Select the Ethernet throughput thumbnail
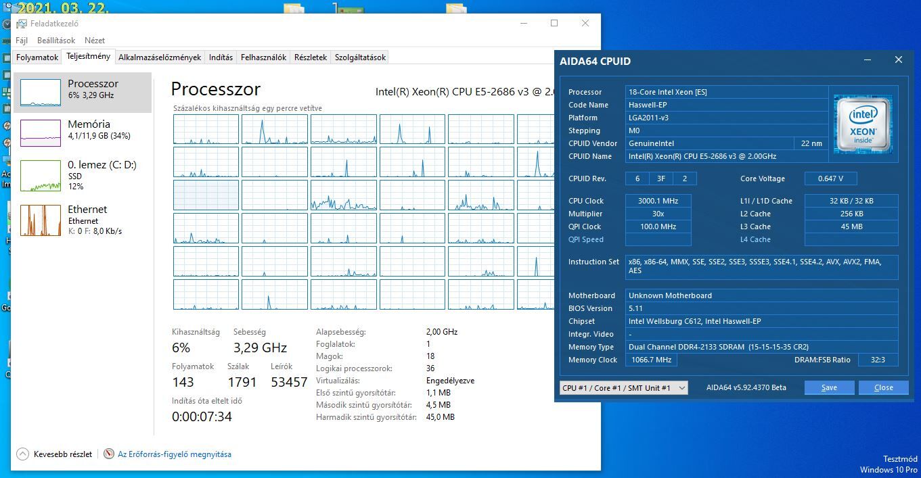This screenshot has height=478, width=921. [41, 220]
